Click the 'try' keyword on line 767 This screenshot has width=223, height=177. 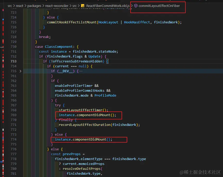point(58,105)
